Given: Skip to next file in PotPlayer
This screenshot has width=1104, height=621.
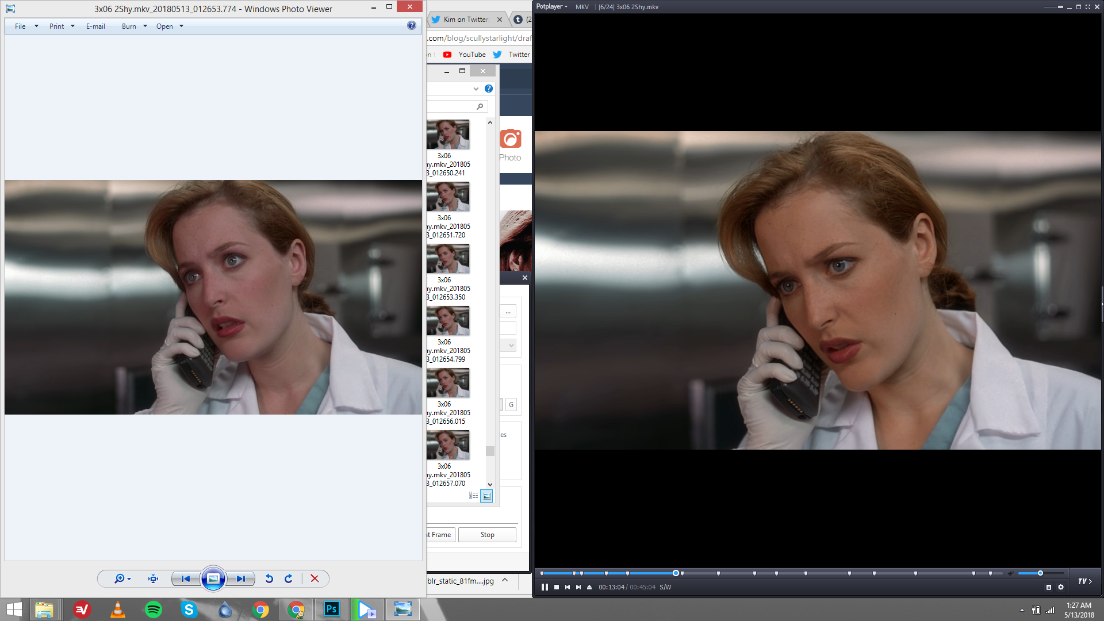Looking at the screenshot, I should tap(578, 587).
